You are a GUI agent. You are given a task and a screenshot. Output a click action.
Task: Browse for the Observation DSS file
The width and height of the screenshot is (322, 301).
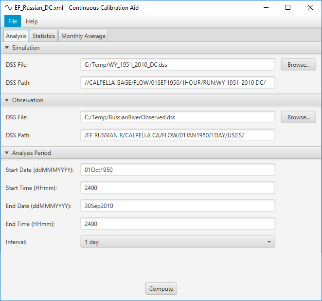pyautogui.click(x=298, y=117)
